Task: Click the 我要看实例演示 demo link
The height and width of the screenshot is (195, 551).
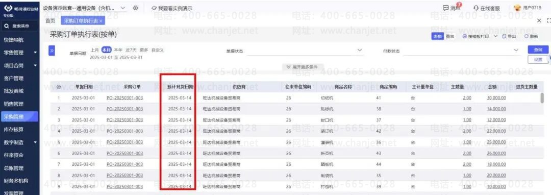Action: pyautogui.click(x=172, y=8)
